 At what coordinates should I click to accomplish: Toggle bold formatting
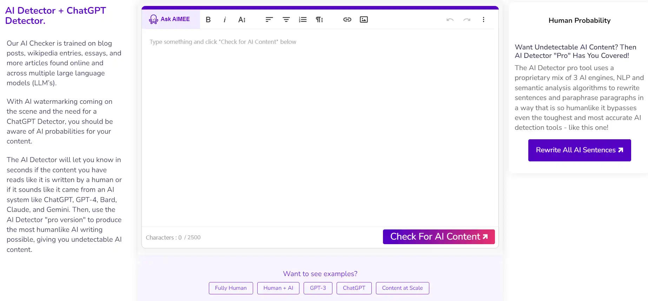coord(208,20)
